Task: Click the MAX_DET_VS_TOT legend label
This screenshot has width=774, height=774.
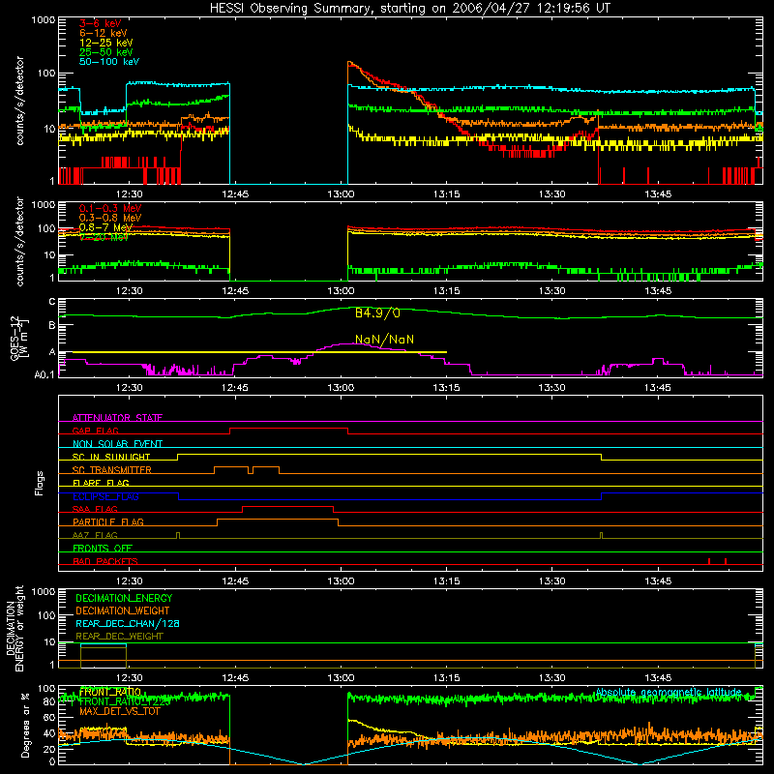Action: point(119,711)
